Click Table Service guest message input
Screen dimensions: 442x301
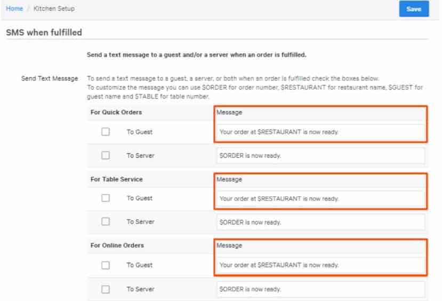[x=320, y=199]
